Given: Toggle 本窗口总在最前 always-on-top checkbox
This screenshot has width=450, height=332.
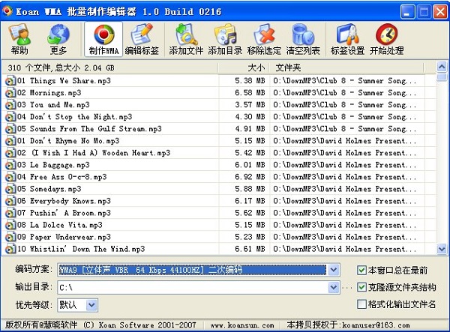Looking at the screenshot, I should (361, 270).
